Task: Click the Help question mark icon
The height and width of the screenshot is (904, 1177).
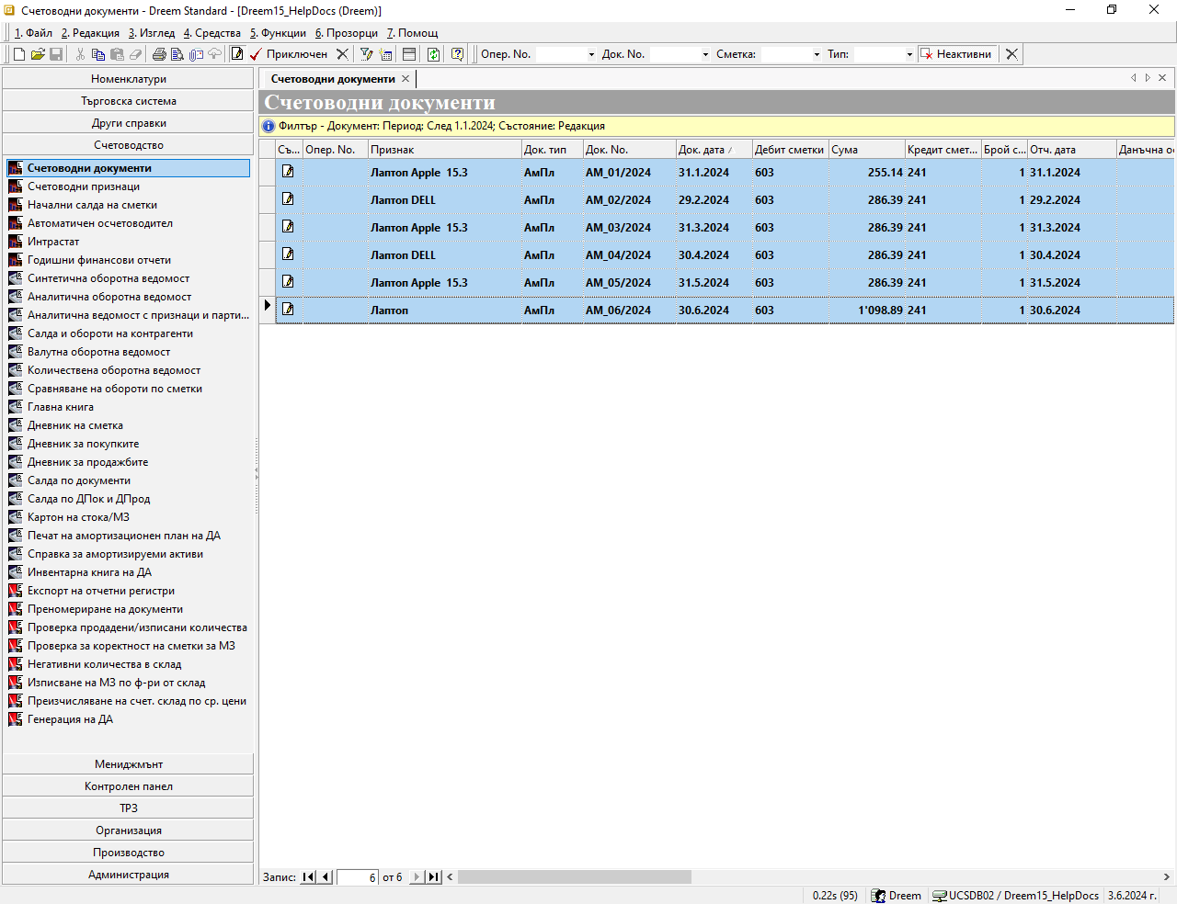Action: pos(457,54)
